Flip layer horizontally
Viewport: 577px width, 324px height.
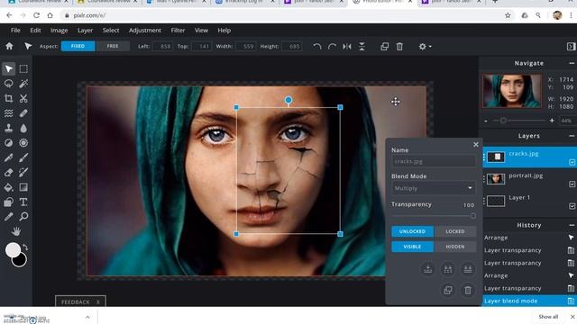pyautogui.click(x=347, y=46)
